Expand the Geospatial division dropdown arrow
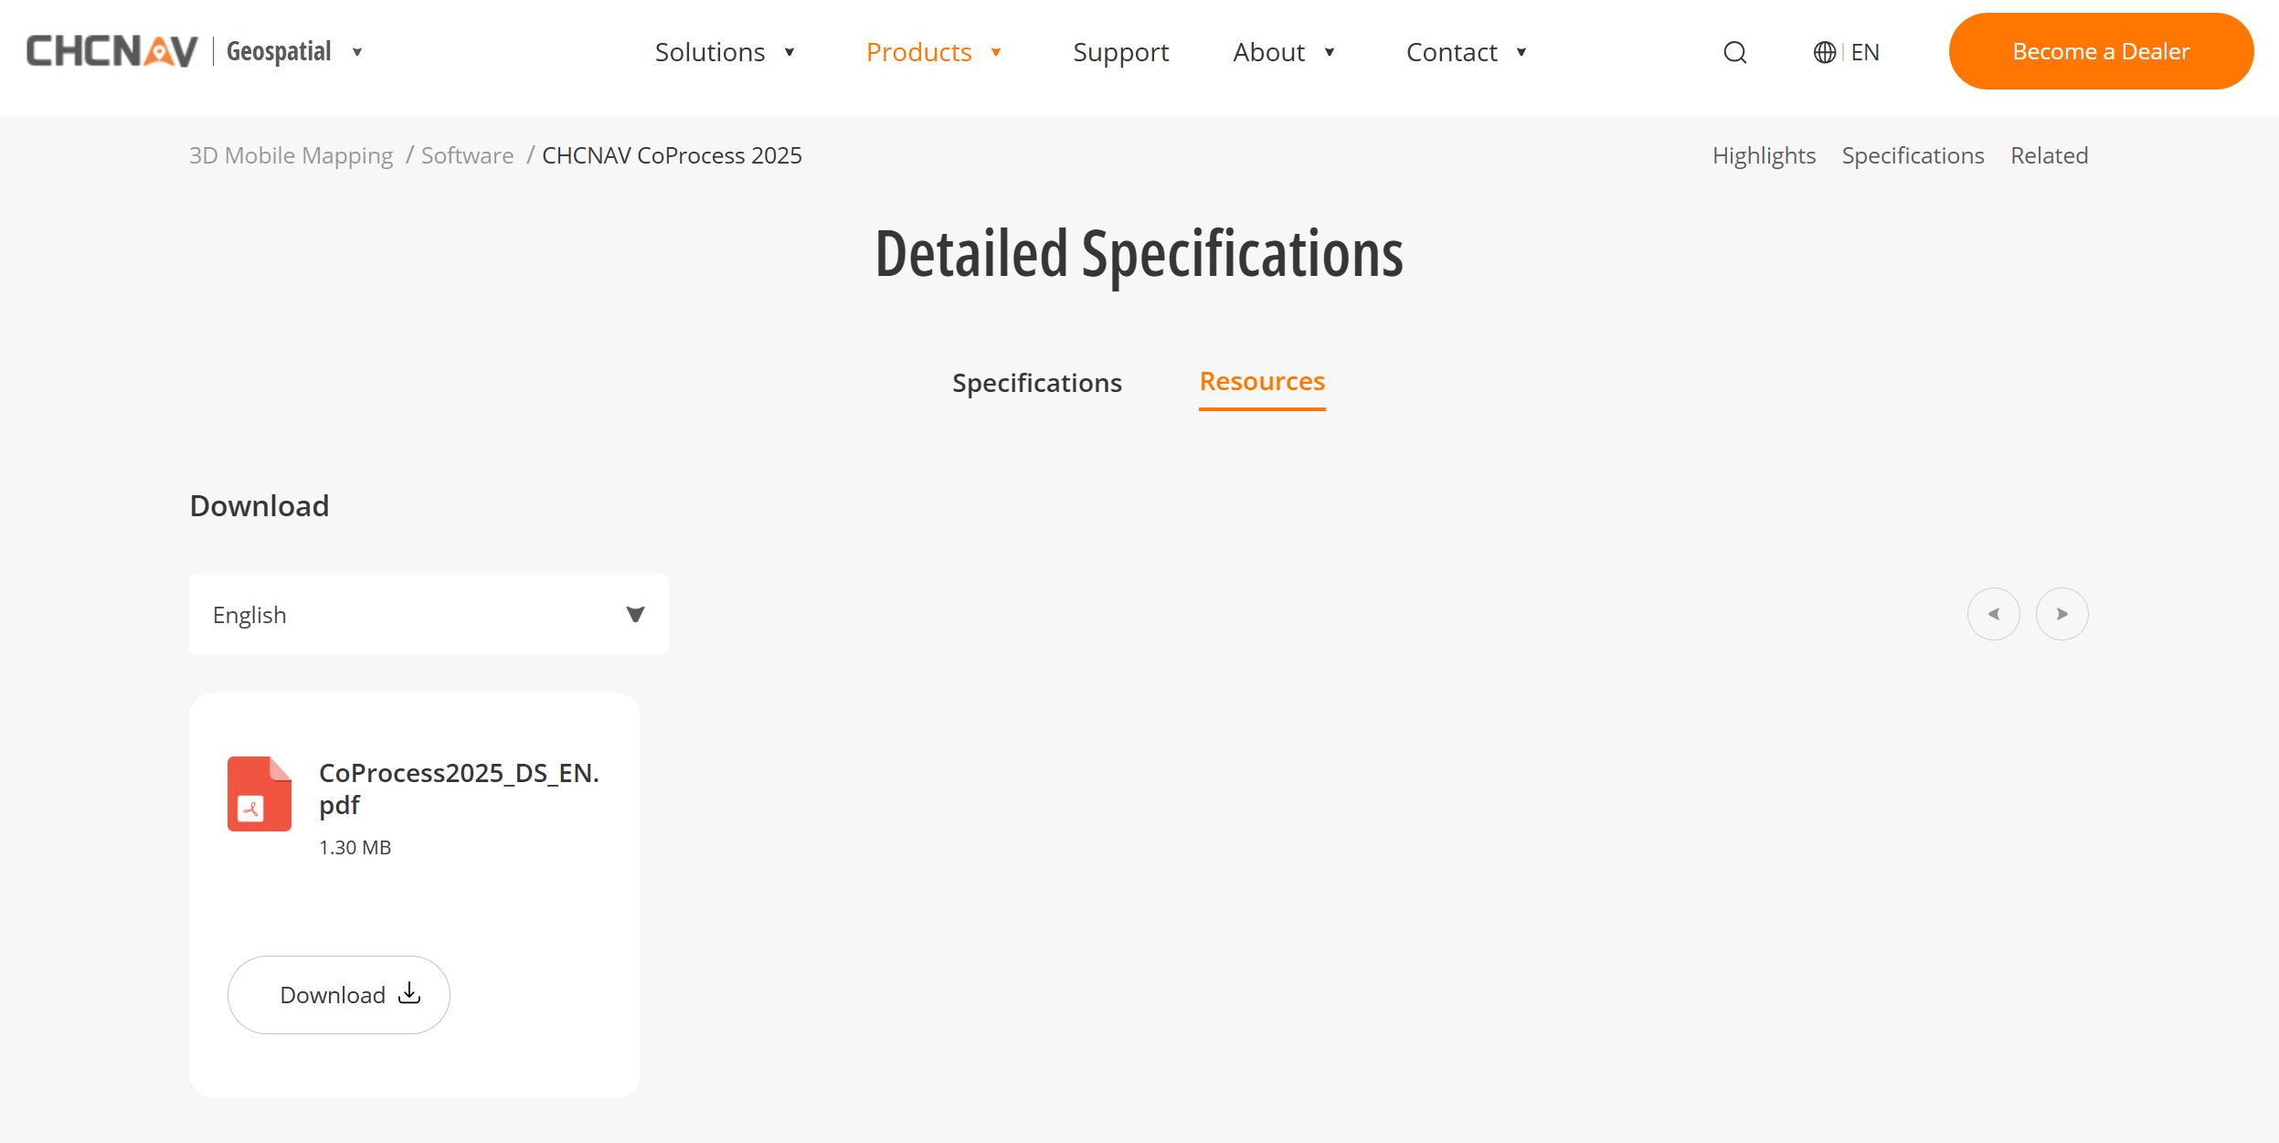Image resolution: width=2279 pixels, height=1143 pixels. coord(357,52)
